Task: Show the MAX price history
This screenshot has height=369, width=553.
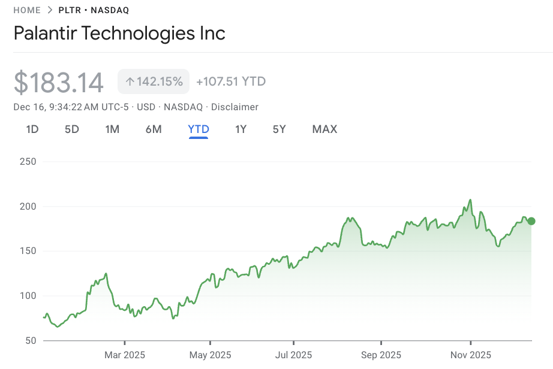Action: coord(324,129)
